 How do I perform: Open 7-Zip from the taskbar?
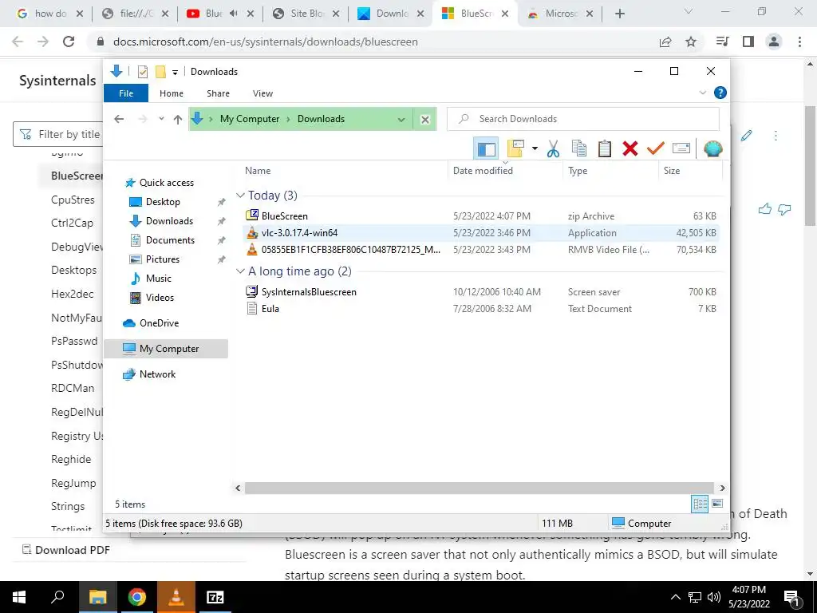215,597
